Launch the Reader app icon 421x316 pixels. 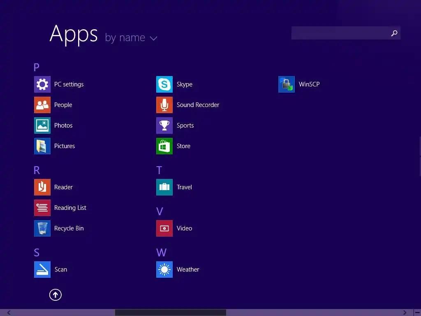tap(42, 187)
